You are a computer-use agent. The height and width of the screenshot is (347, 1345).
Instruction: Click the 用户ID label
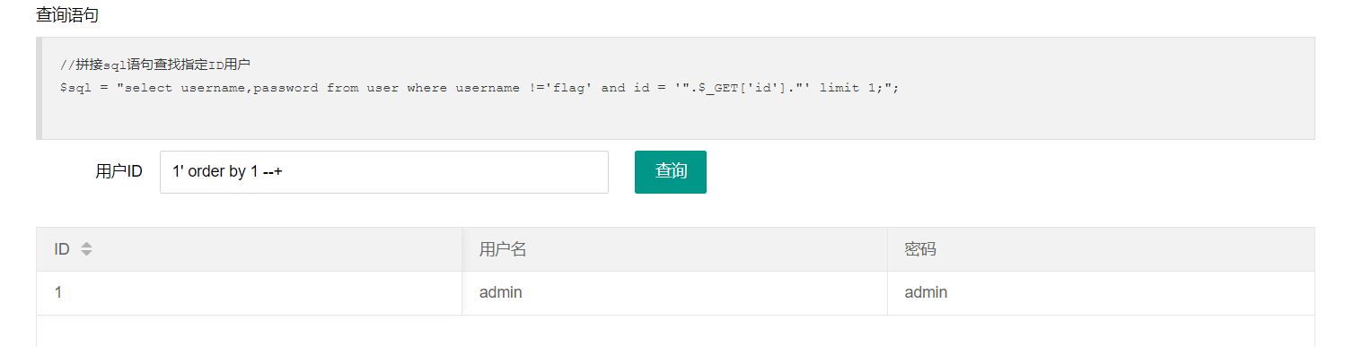pyautogui.click(x=119, y=171)
